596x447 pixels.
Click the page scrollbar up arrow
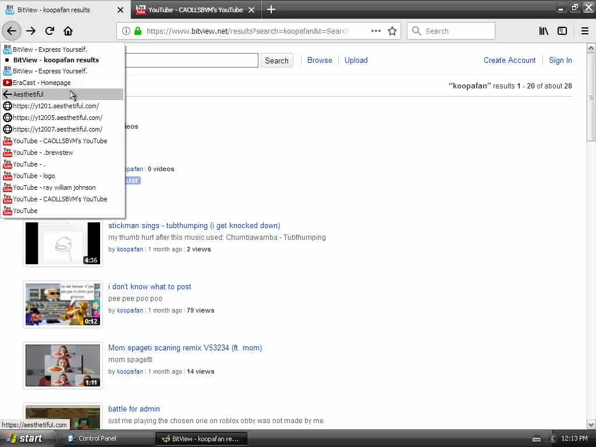(591, 48)
